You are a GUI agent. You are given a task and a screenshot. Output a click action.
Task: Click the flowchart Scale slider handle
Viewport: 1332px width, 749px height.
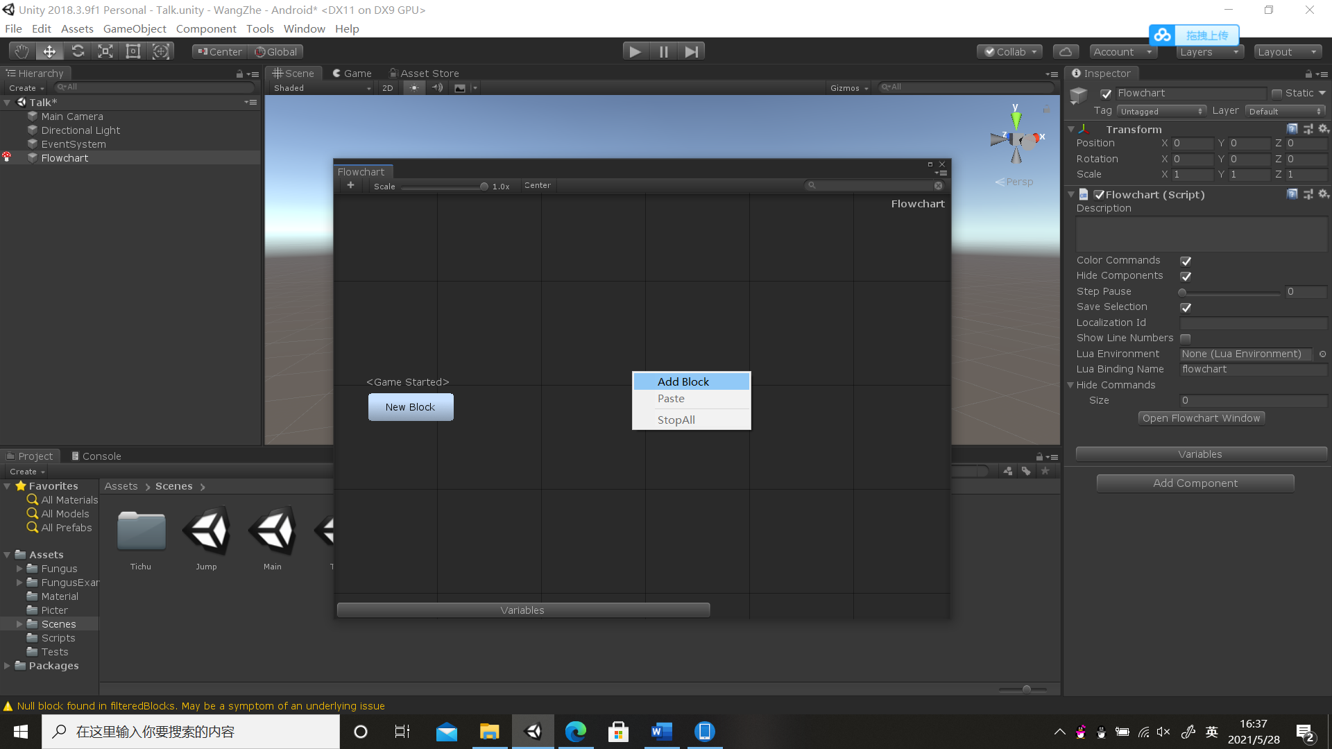484,187
